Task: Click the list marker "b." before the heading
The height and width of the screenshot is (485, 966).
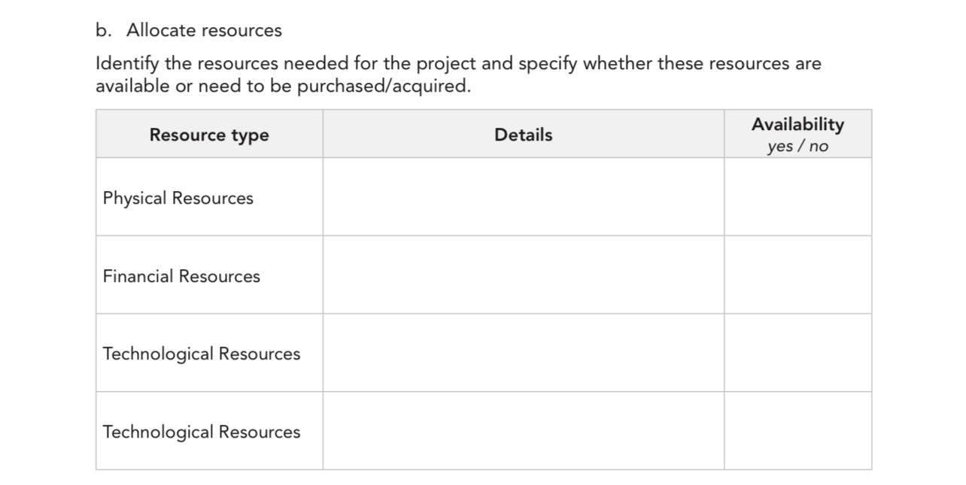Action: [103, 30]
